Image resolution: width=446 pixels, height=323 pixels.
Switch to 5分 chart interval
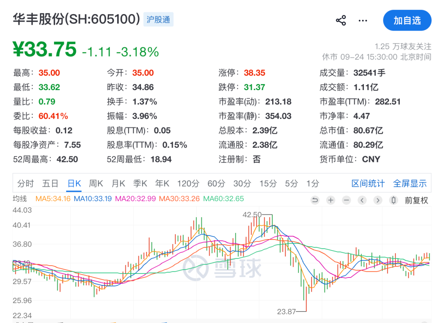click(291, 183)
